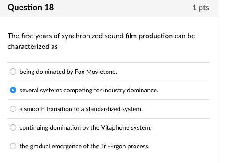
Task: Click the words 'characterized as' in the prompt
Action: pos(32,47)
